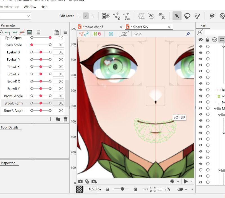Image resolution: width=225 pixels, height=198 pixels.
Task: Click the camera snapshot icon below canvas
Action: tap(80, 181)
